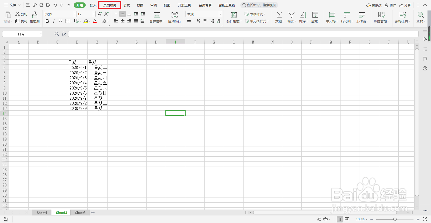Viewport: 431px width, 223px height.
Task: Toggle Align Right button
Action: pyautogui.click(x=129, y=21)
